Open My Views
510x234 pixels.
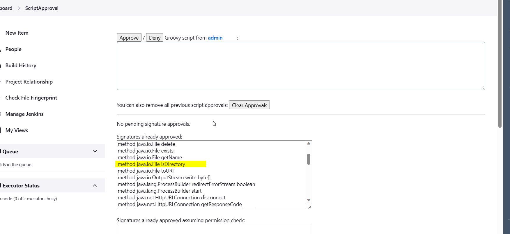(x=17, y=130)
